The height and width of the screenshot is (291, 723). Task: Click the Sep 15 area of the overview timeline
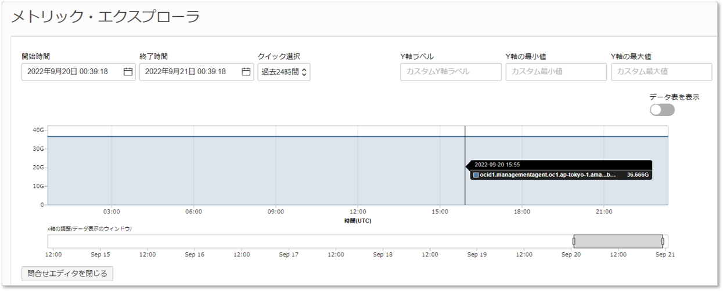pyautogui.click(x=100, y=241)
